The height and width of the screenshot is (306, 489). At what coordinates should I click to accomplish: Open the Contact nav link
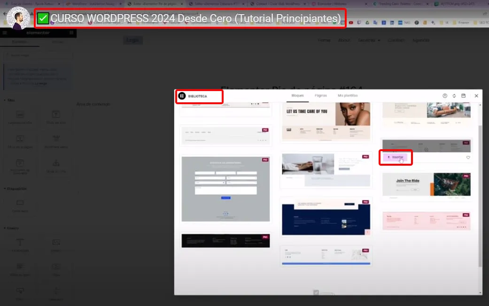click(x=396, y=40)
